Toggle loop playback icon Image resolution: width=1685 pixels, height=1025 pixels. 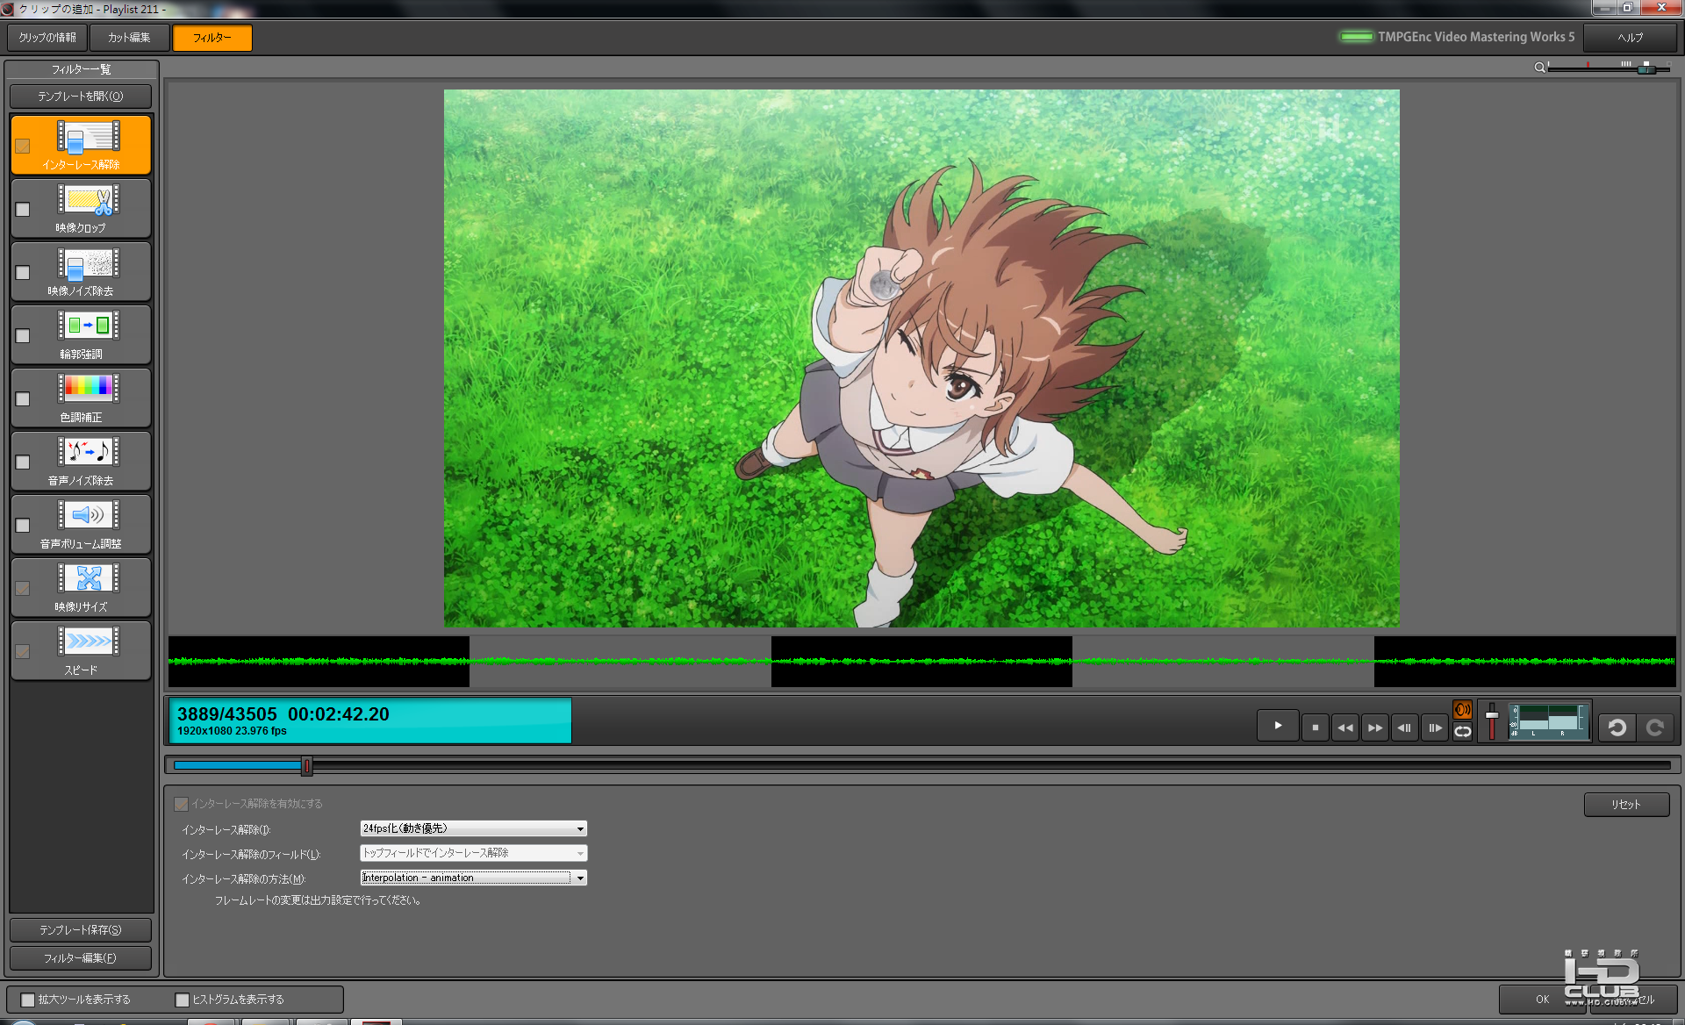coord(1462,731)
